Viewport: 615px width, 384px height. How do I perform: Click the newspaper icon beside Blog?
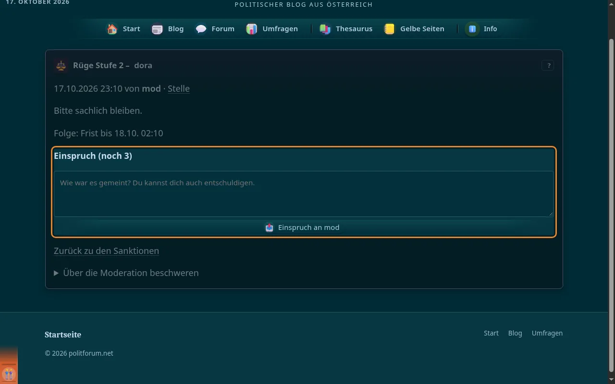click(x=157, y=29)
